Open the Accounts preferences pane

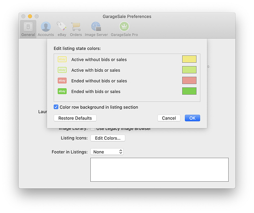tap(46, 29)
